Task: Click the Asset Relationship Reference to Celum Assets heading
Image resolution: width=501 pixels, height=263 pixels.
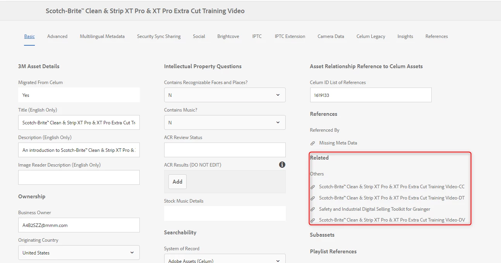Action: pos(366,66)
